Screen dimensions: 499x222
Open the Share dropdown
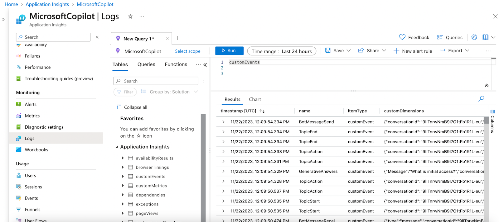(x=372, y=50)
